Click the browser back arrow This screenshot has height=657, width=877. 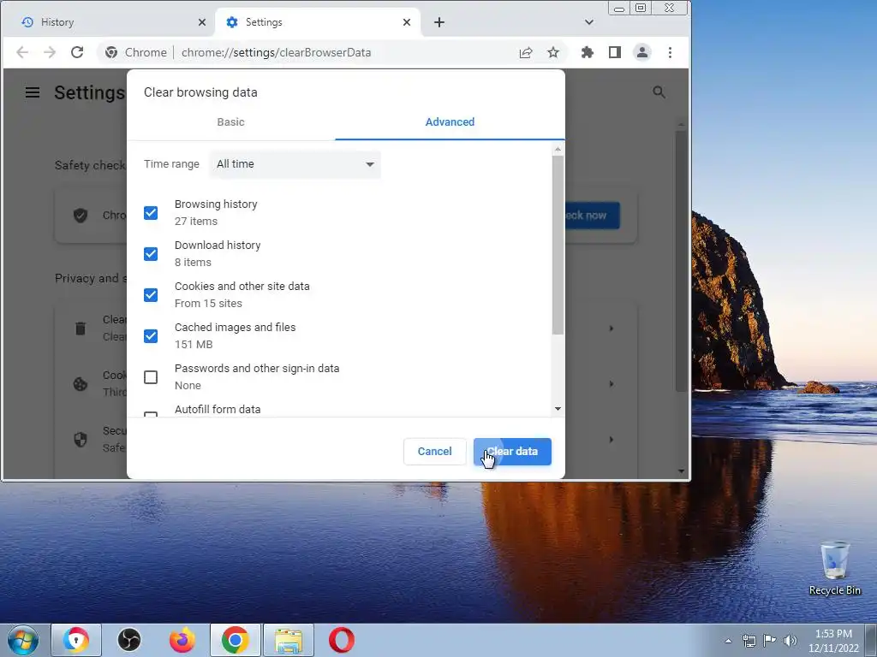click(22, 52)
